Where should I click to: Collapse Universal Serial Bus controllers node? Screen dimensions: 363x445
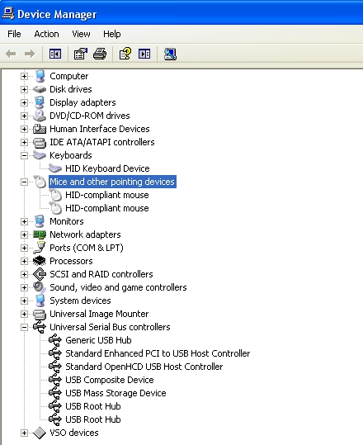pos(24,327)
